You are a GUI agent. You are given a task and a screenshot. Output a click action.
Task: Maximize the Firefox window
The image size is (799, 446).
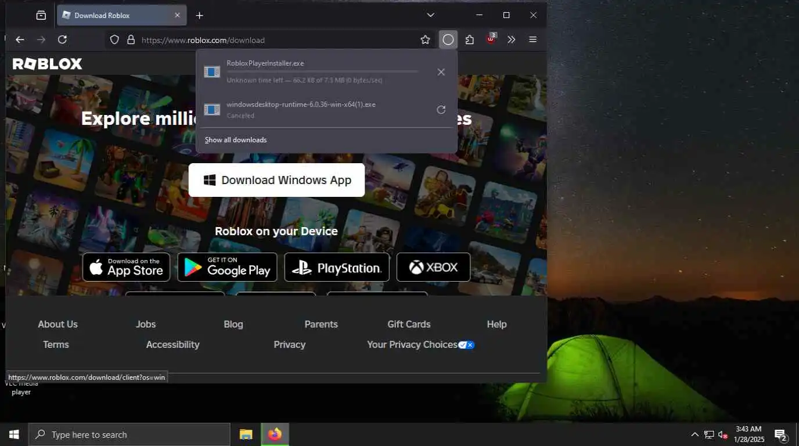506,15
